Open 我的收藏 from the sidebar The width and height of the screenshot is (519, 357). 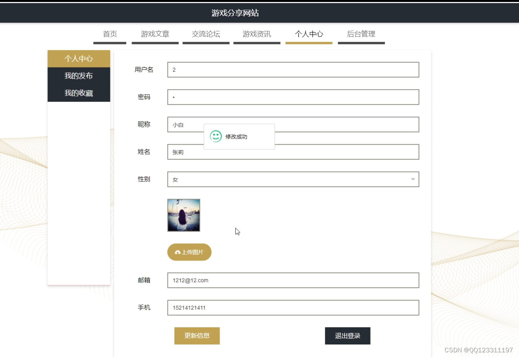pos(79,94)
